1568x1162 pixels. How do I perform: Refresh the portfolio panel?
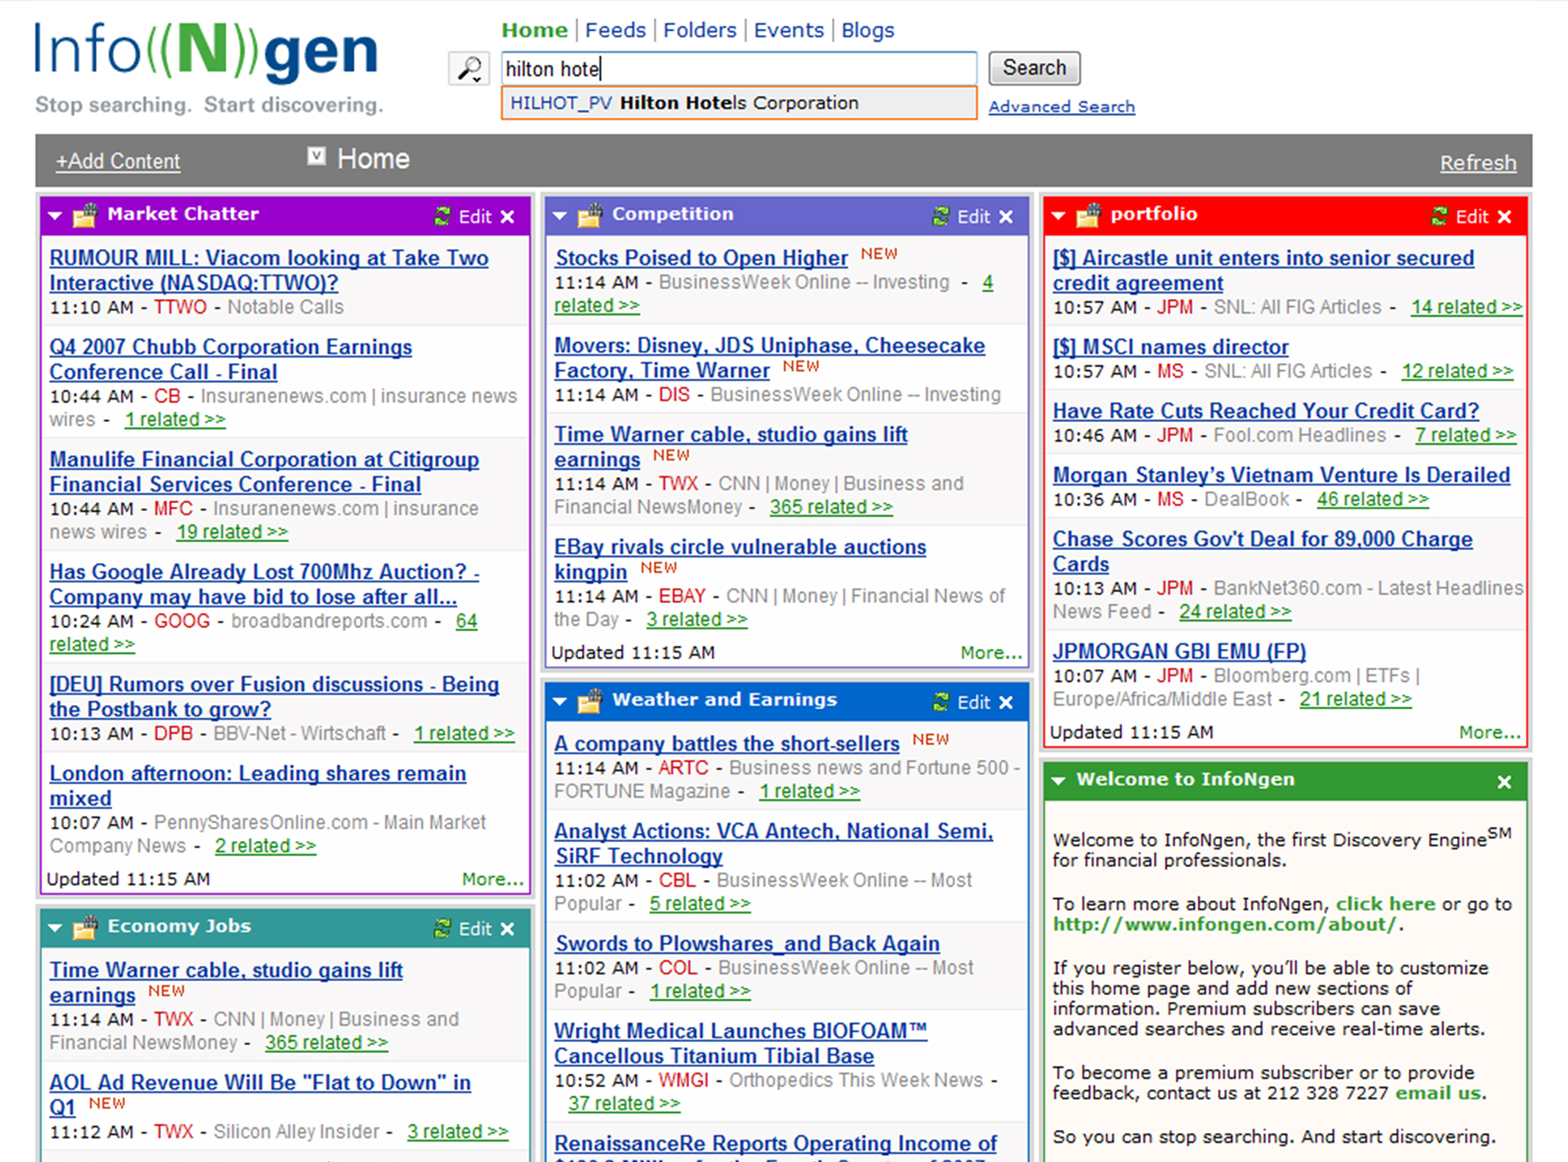1439,216
